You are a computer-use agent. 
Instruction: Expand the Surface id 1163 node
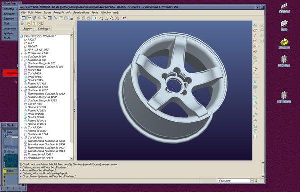[x=22, y=87]
